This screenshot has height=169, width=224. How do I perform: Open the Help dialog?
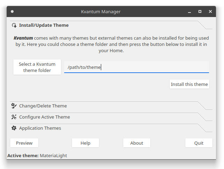coord(85,143)
